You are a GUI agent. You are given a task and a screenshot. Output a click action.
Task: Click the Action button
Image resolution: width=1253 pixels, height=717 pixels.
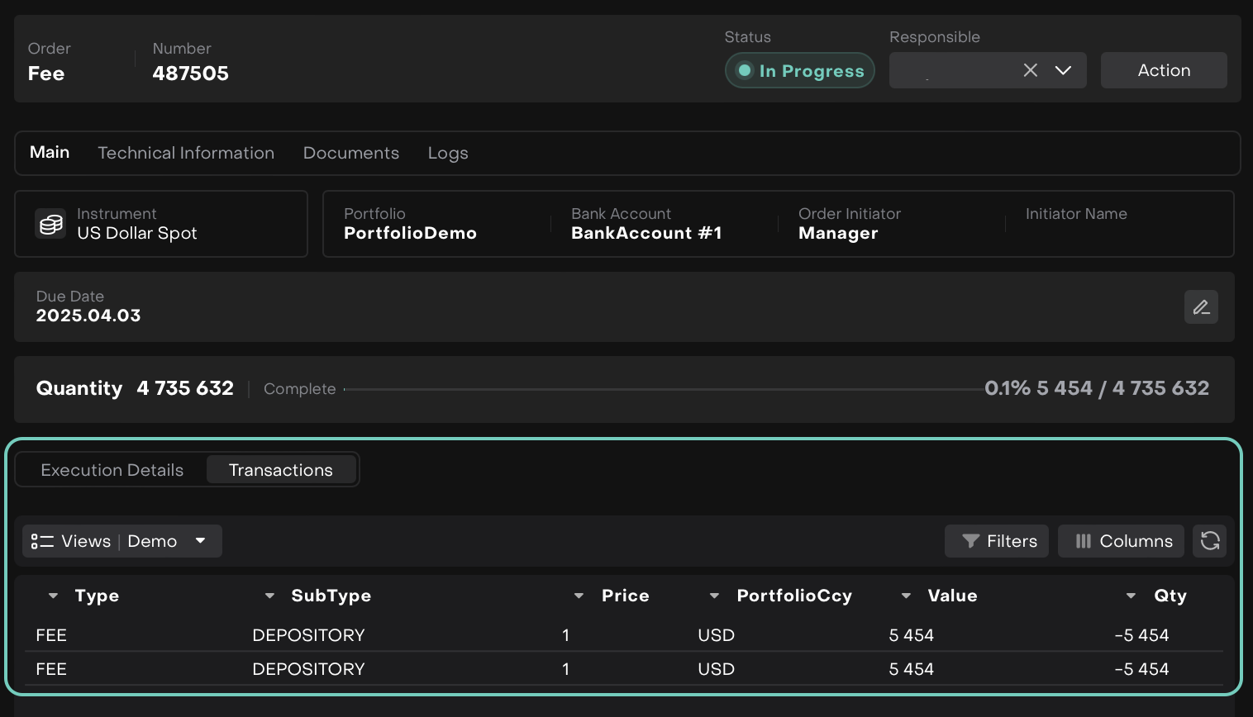[1163, 70]
